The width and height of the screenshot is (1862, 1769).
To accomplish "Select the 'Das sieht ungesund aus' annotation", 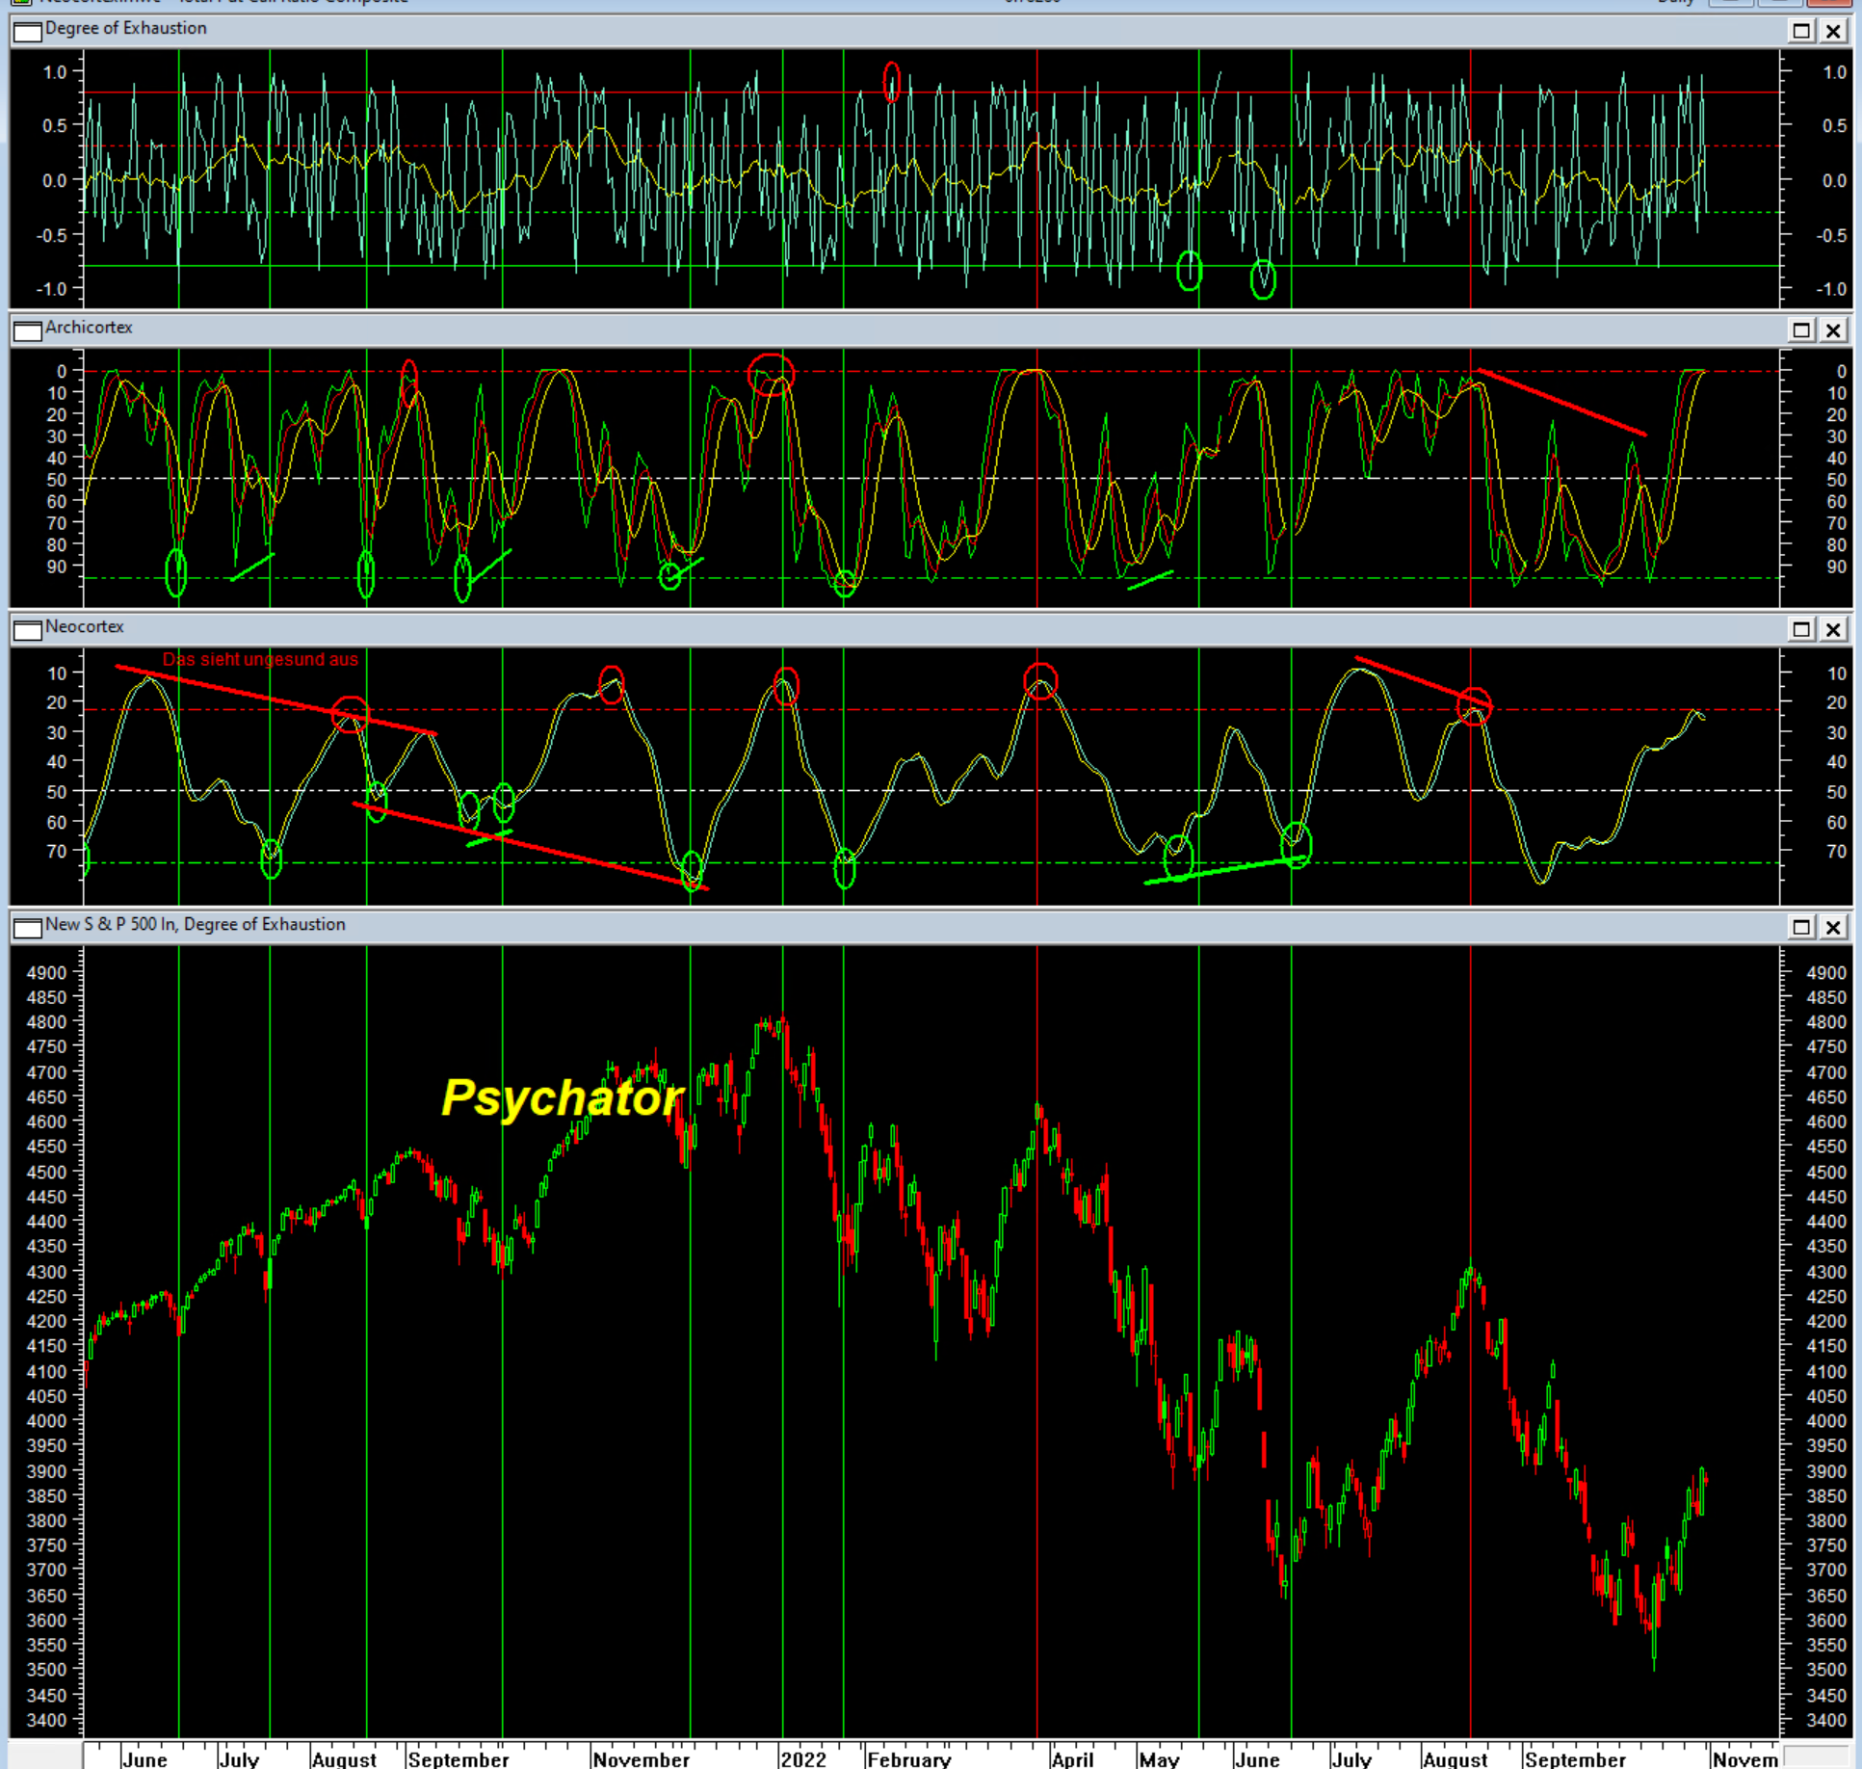I will [260, 660].
